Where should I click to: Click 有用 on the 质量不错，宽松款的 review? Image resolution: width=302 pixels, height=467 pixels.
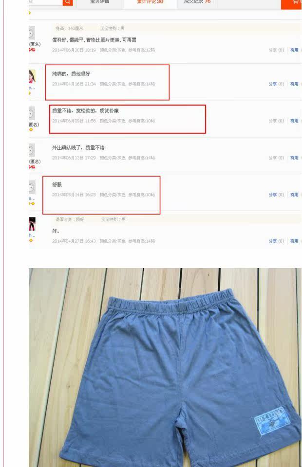(294, 121)
